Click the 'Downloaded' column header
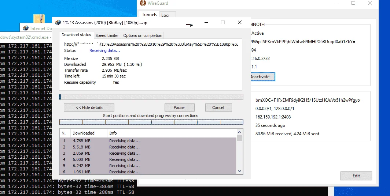390x196 pixels. point(89,133)
